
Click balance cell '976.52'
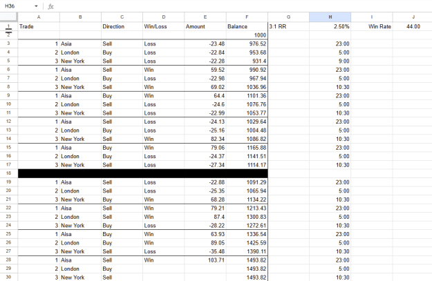tap(247, 43)
